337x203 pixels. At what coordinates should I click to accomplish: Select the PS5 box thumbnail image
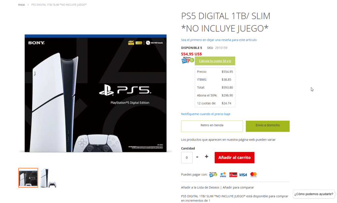click(x=28, y=178)
